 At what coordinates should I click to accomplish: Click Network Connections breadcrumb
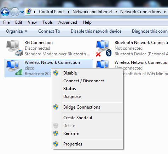tap(140, 12)
